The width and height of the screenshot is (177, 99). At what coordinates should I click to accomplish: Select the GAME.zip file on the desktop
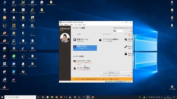pyautogui.click(x=23, y=18)
